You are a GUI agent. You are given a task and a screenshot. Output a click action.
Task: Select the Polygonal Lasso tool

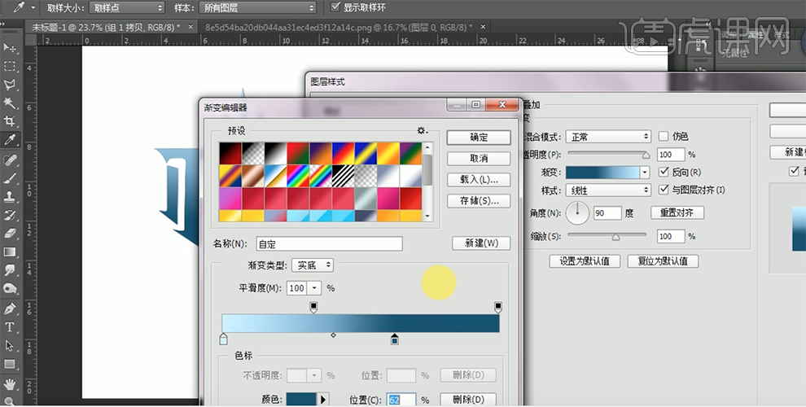pos(10,85)
